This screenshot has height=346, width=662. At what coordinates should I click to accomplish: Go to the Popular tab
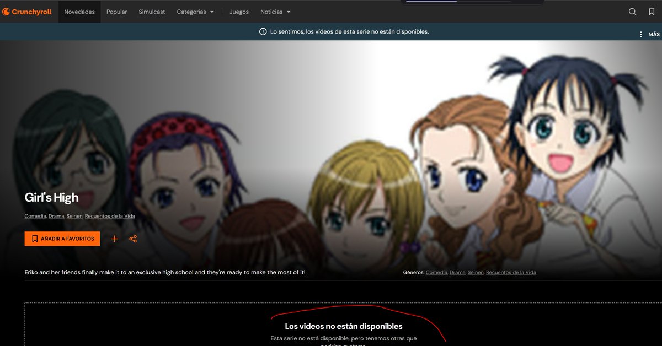pyautogui.click(x=117, y=12)
